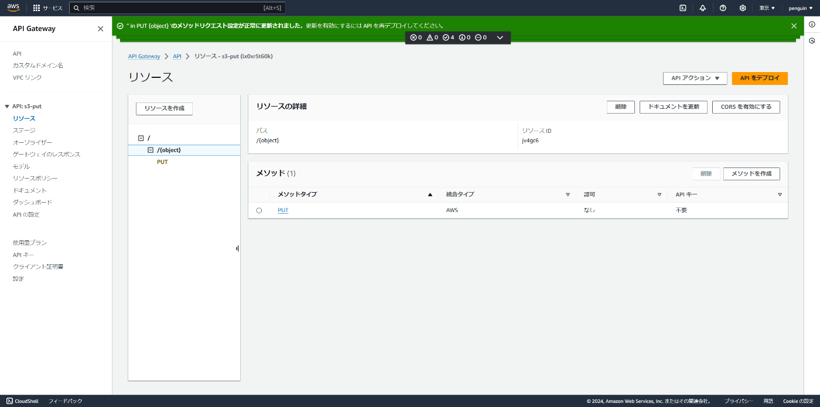Open the penguin account menu
820x407 pixels.
click(801, 8)
